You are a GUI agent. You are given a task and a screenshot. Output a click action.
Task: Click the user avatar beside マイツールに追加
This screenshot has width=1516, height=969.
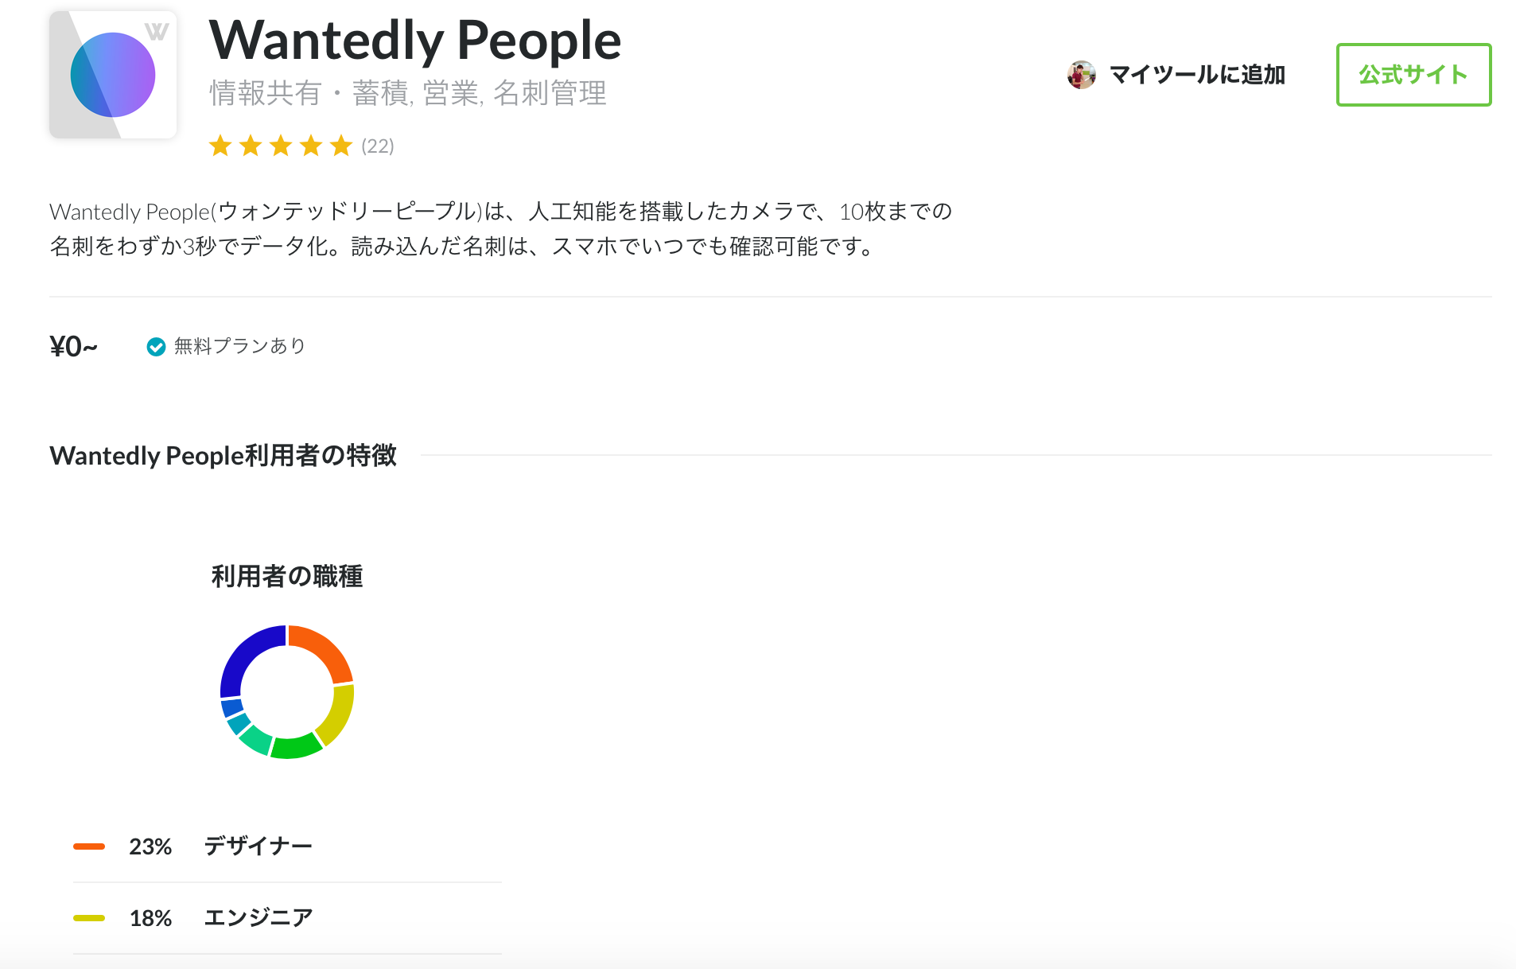pyautogui.click(x=1082, y=75)
